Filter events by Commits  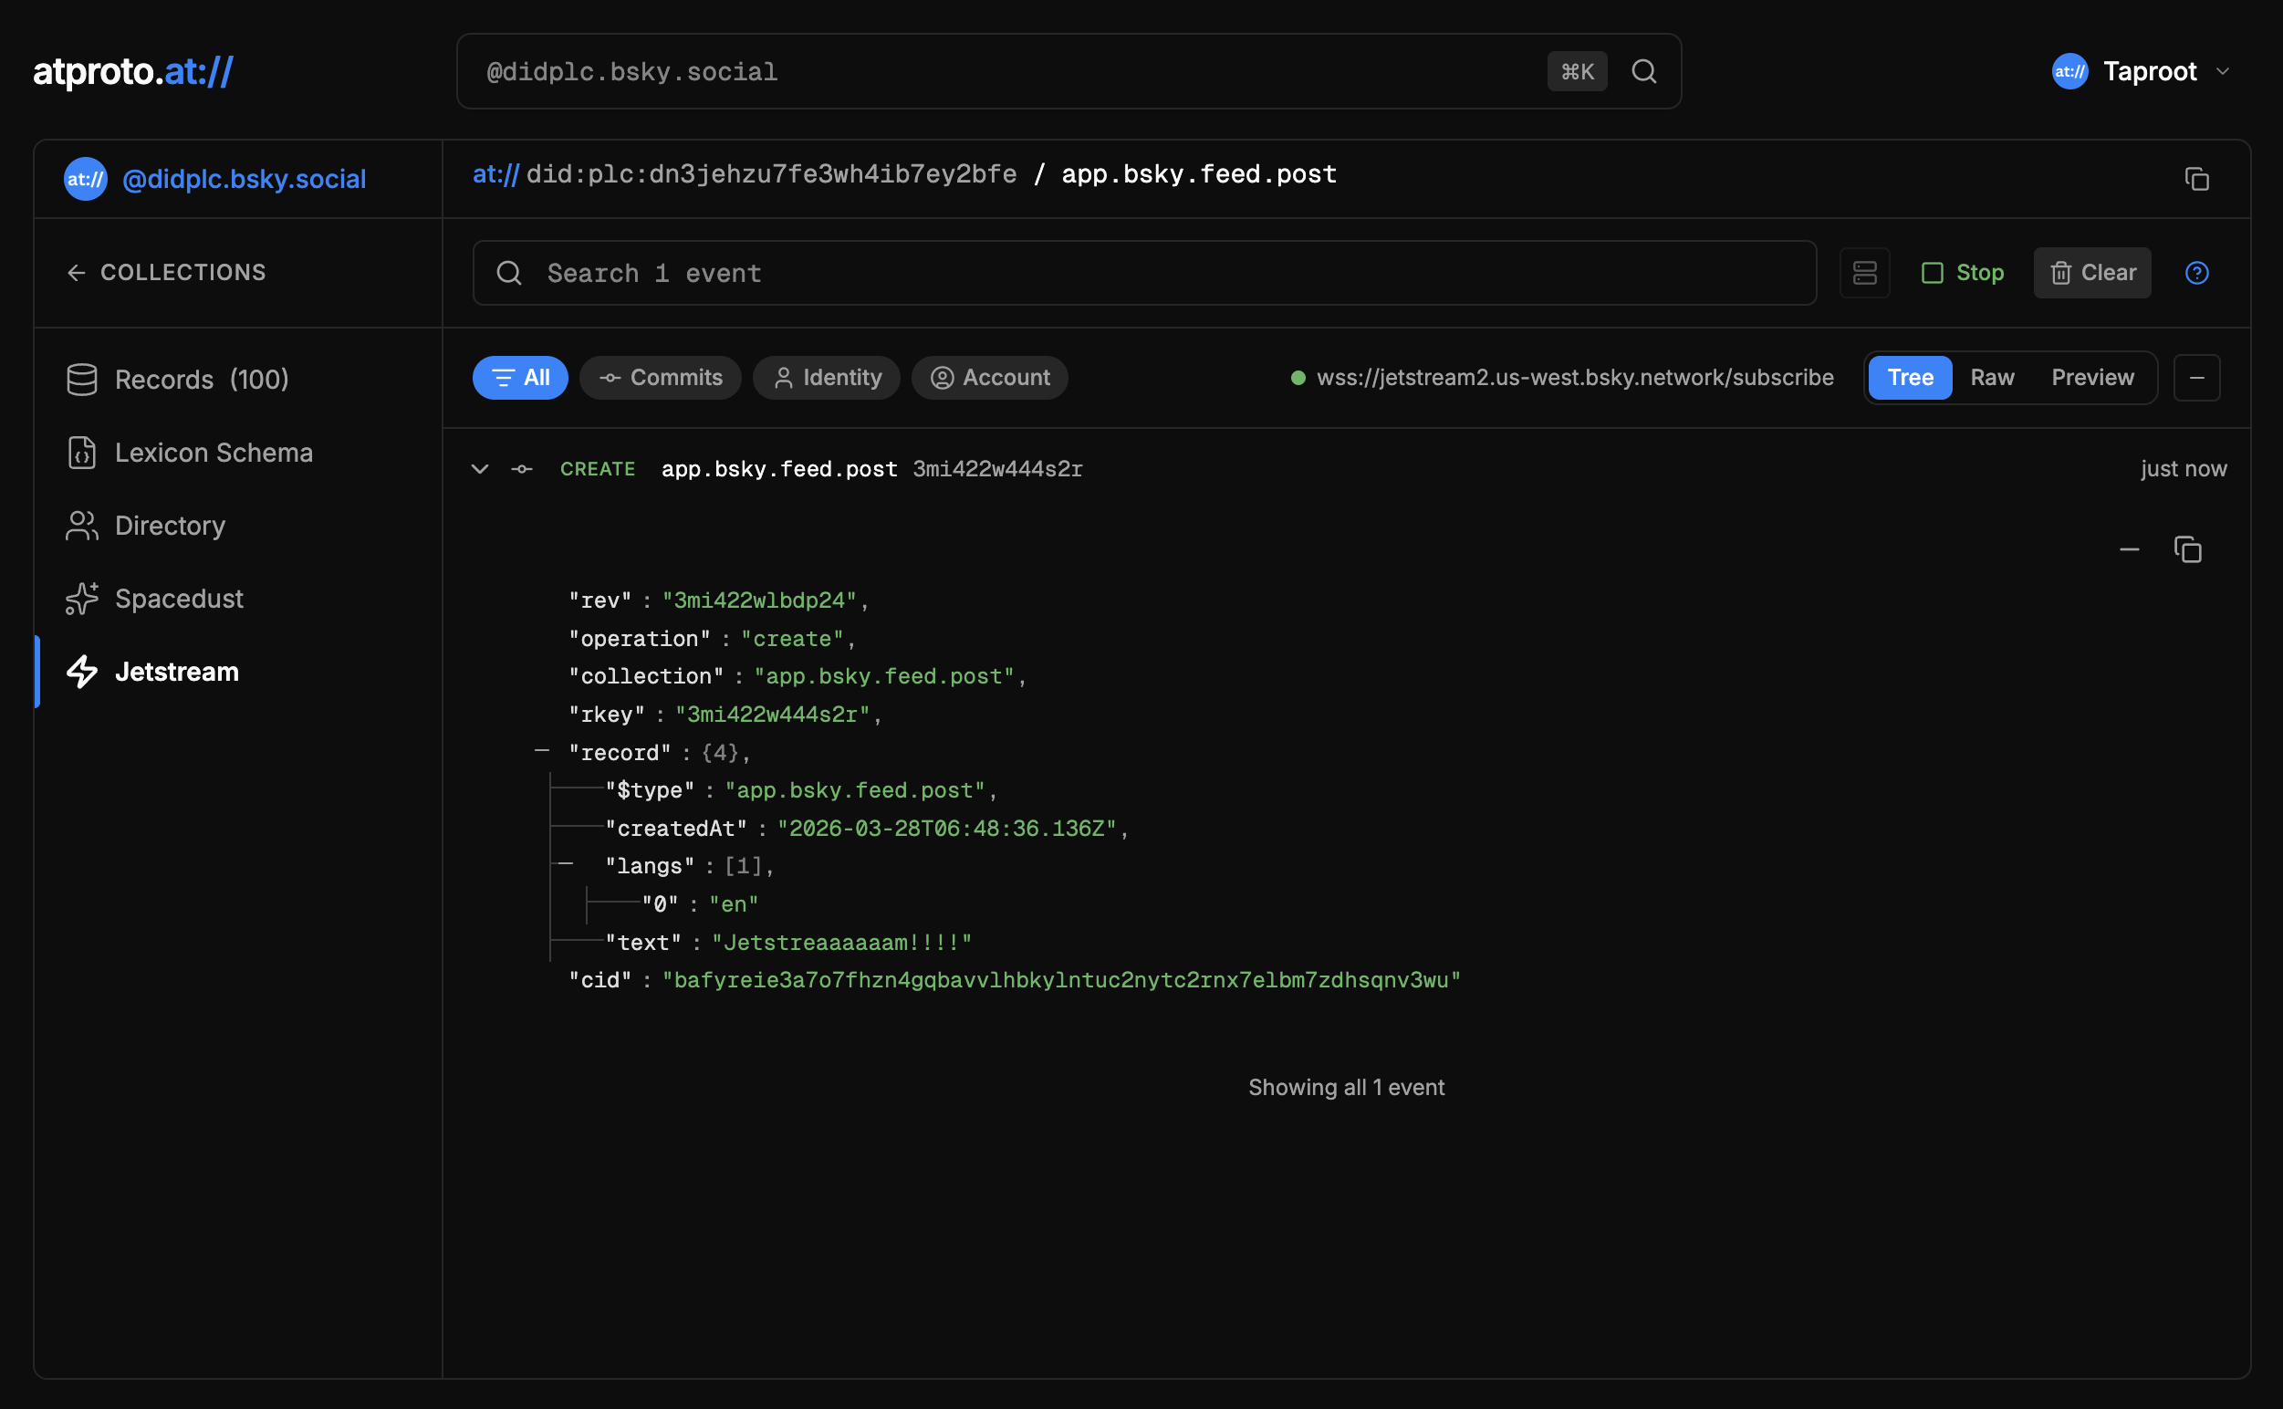point(661,378)
